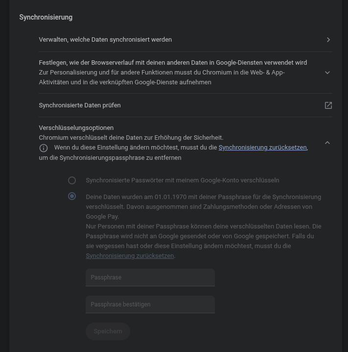Open the "Synchronisierte Daten prüfen" row label
Screen dimensions: 348x352
point(80,105)
